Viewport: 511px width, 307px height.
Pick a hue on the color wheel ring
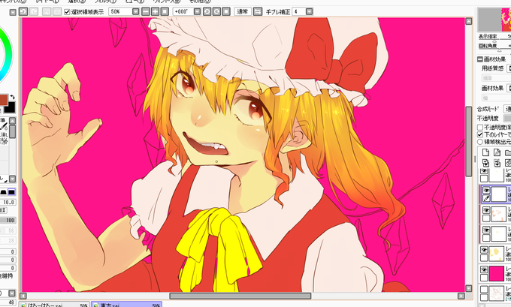click(8, 56)
